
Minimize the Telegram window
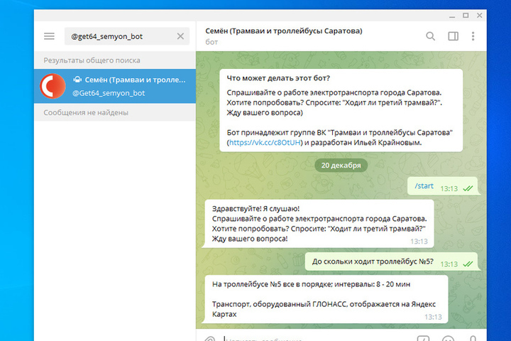tap(452, 16)
